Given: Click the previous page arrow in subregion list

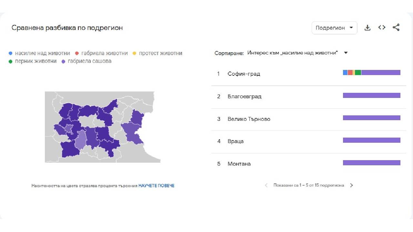Looking at the screenshot, I should coord(266,185).
